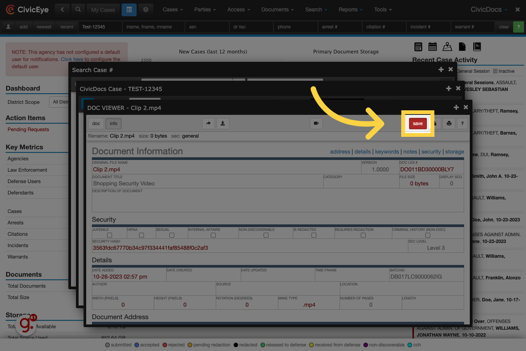Check the Is Redacted checkbox

click(314, 235)
